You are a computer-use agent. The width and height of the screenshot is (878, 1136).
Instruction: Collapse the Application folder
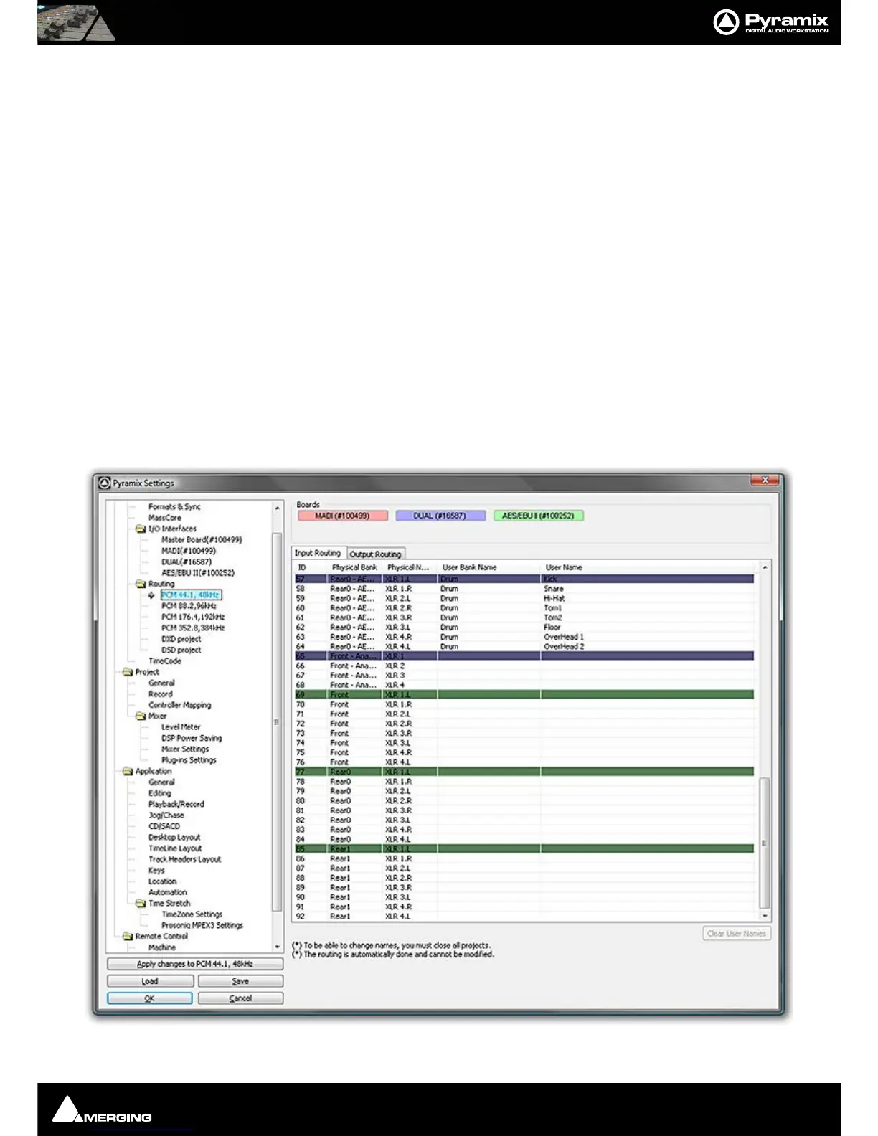tap(128, 771)
